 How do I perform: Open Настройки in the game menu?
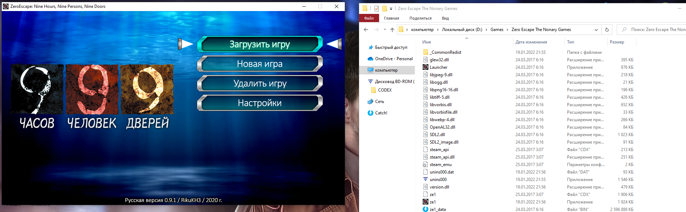click(x=260, y=103)
